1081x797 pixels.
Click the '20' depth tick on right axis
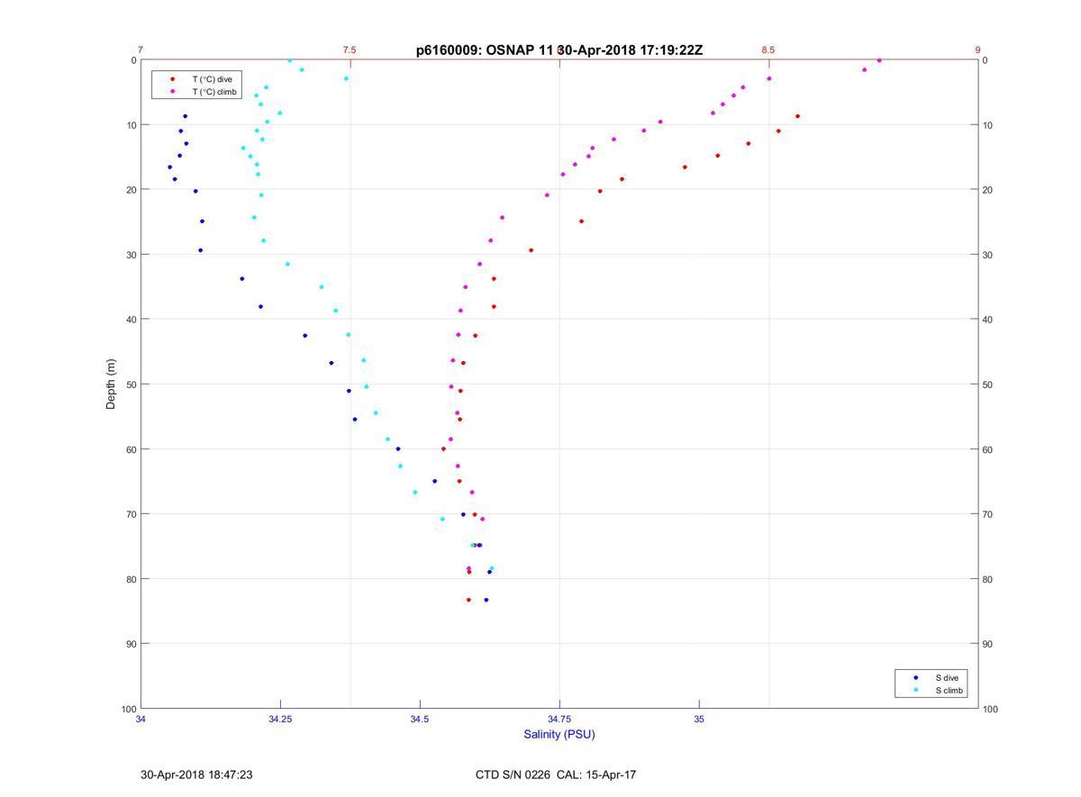coord(988,190)
